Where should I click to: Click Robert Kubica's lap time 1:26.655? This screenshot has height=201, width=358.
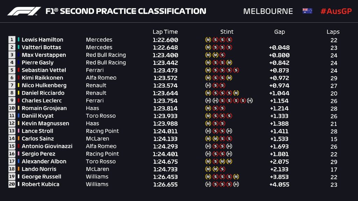coord(165,184)
